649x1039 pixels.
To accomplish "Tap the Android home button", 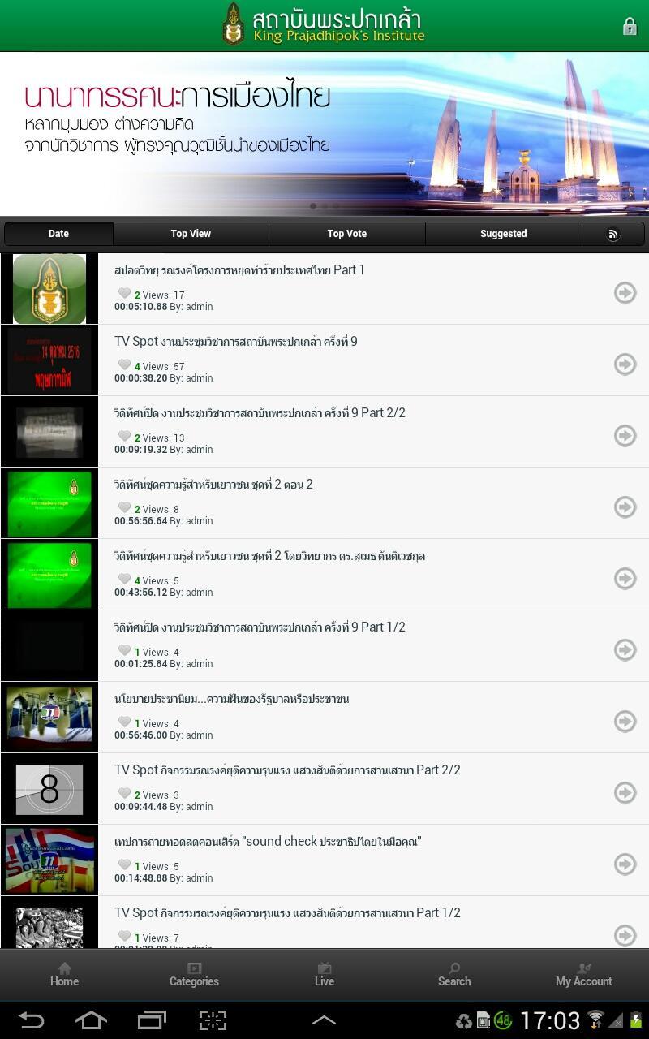I will (91, 1020).
